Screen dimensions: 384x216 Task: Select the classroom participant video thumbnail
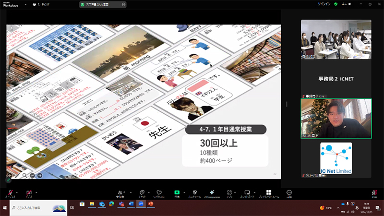click(336, 39)
